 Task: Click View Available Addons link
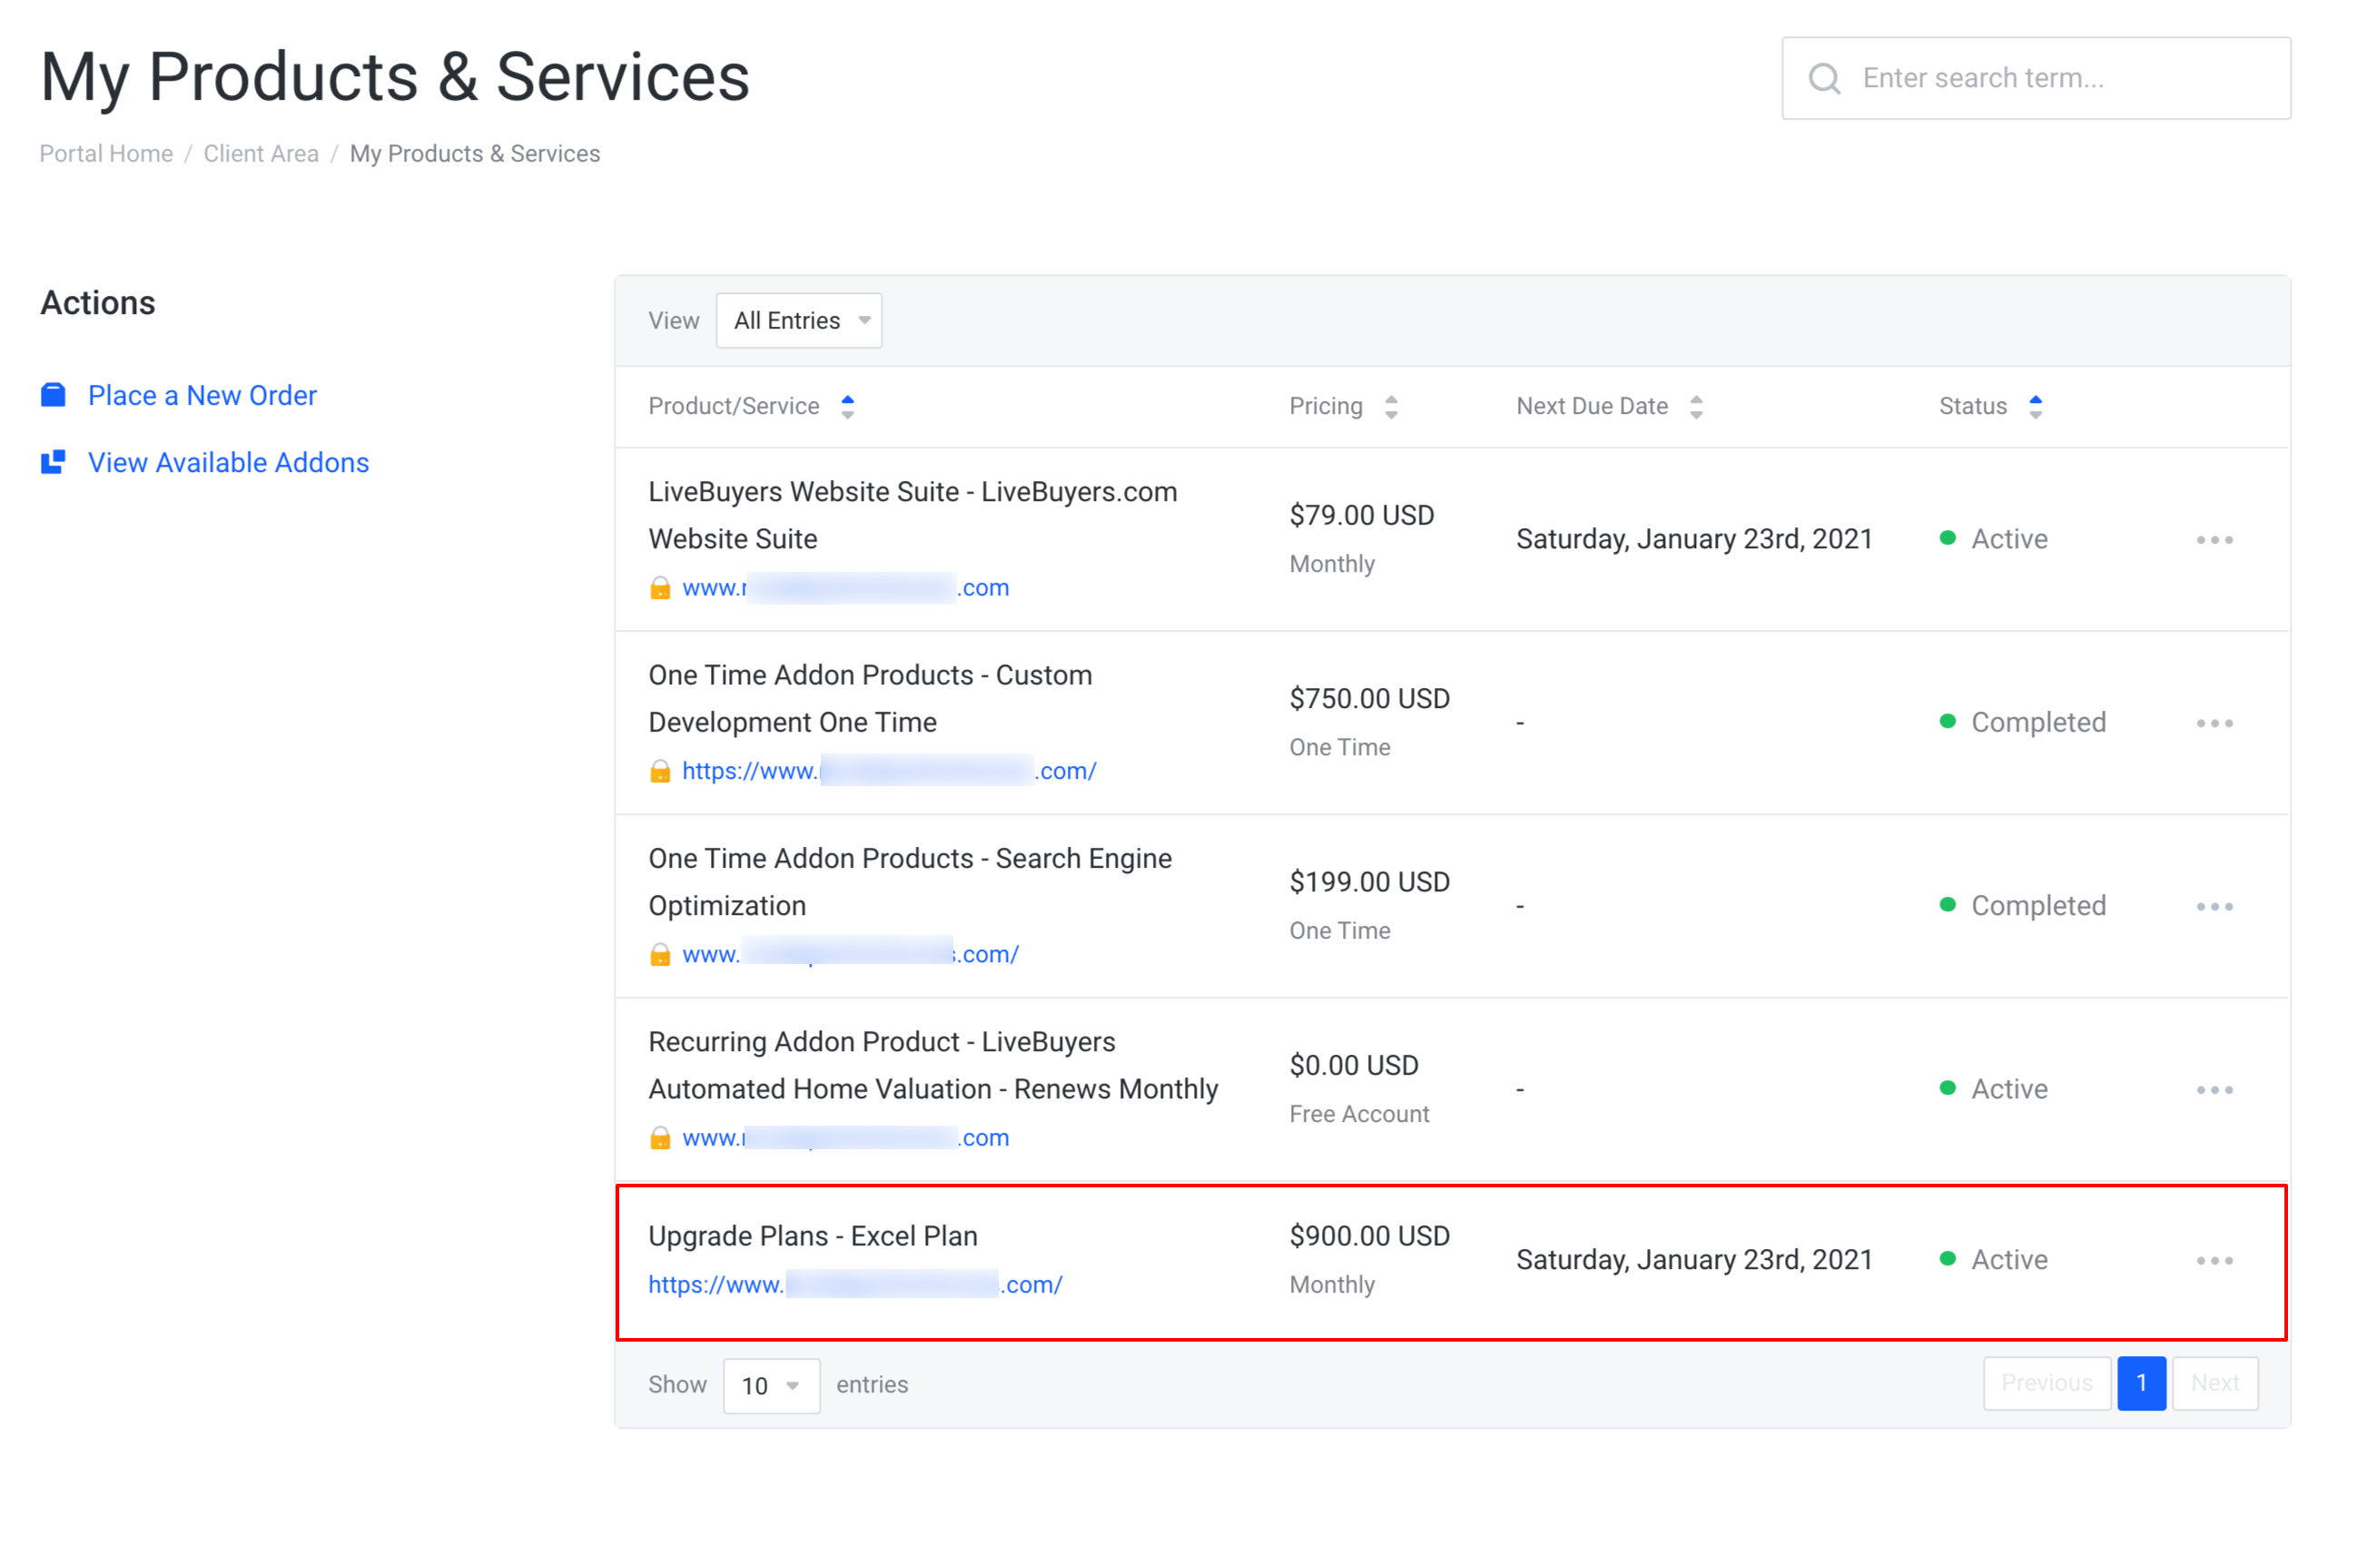click(229, 462)
